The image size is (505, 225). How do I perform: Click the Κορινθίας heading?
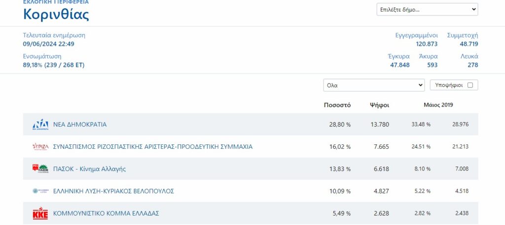[56, 14]
